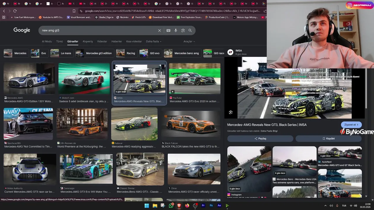
Task: Apply 'Mercedes gt3 edition' filter chip
Action: click(x=95, y=53)
